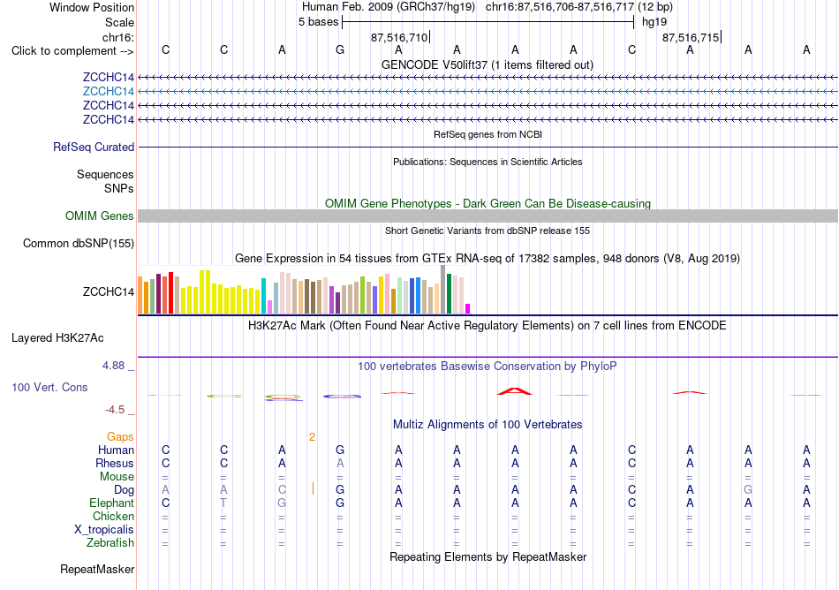Open 'Publications: Sequences in Scientific Articles' title

488,162
